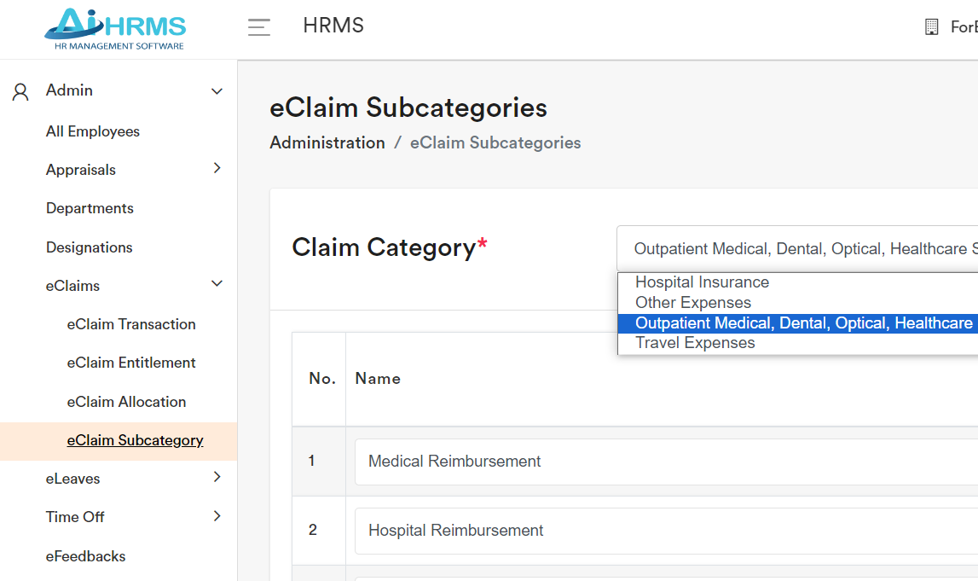This screenshot has width=978, height=581.
Task: Select Hospital Insurance from the dropdown list
Action: tap(702, 282)
